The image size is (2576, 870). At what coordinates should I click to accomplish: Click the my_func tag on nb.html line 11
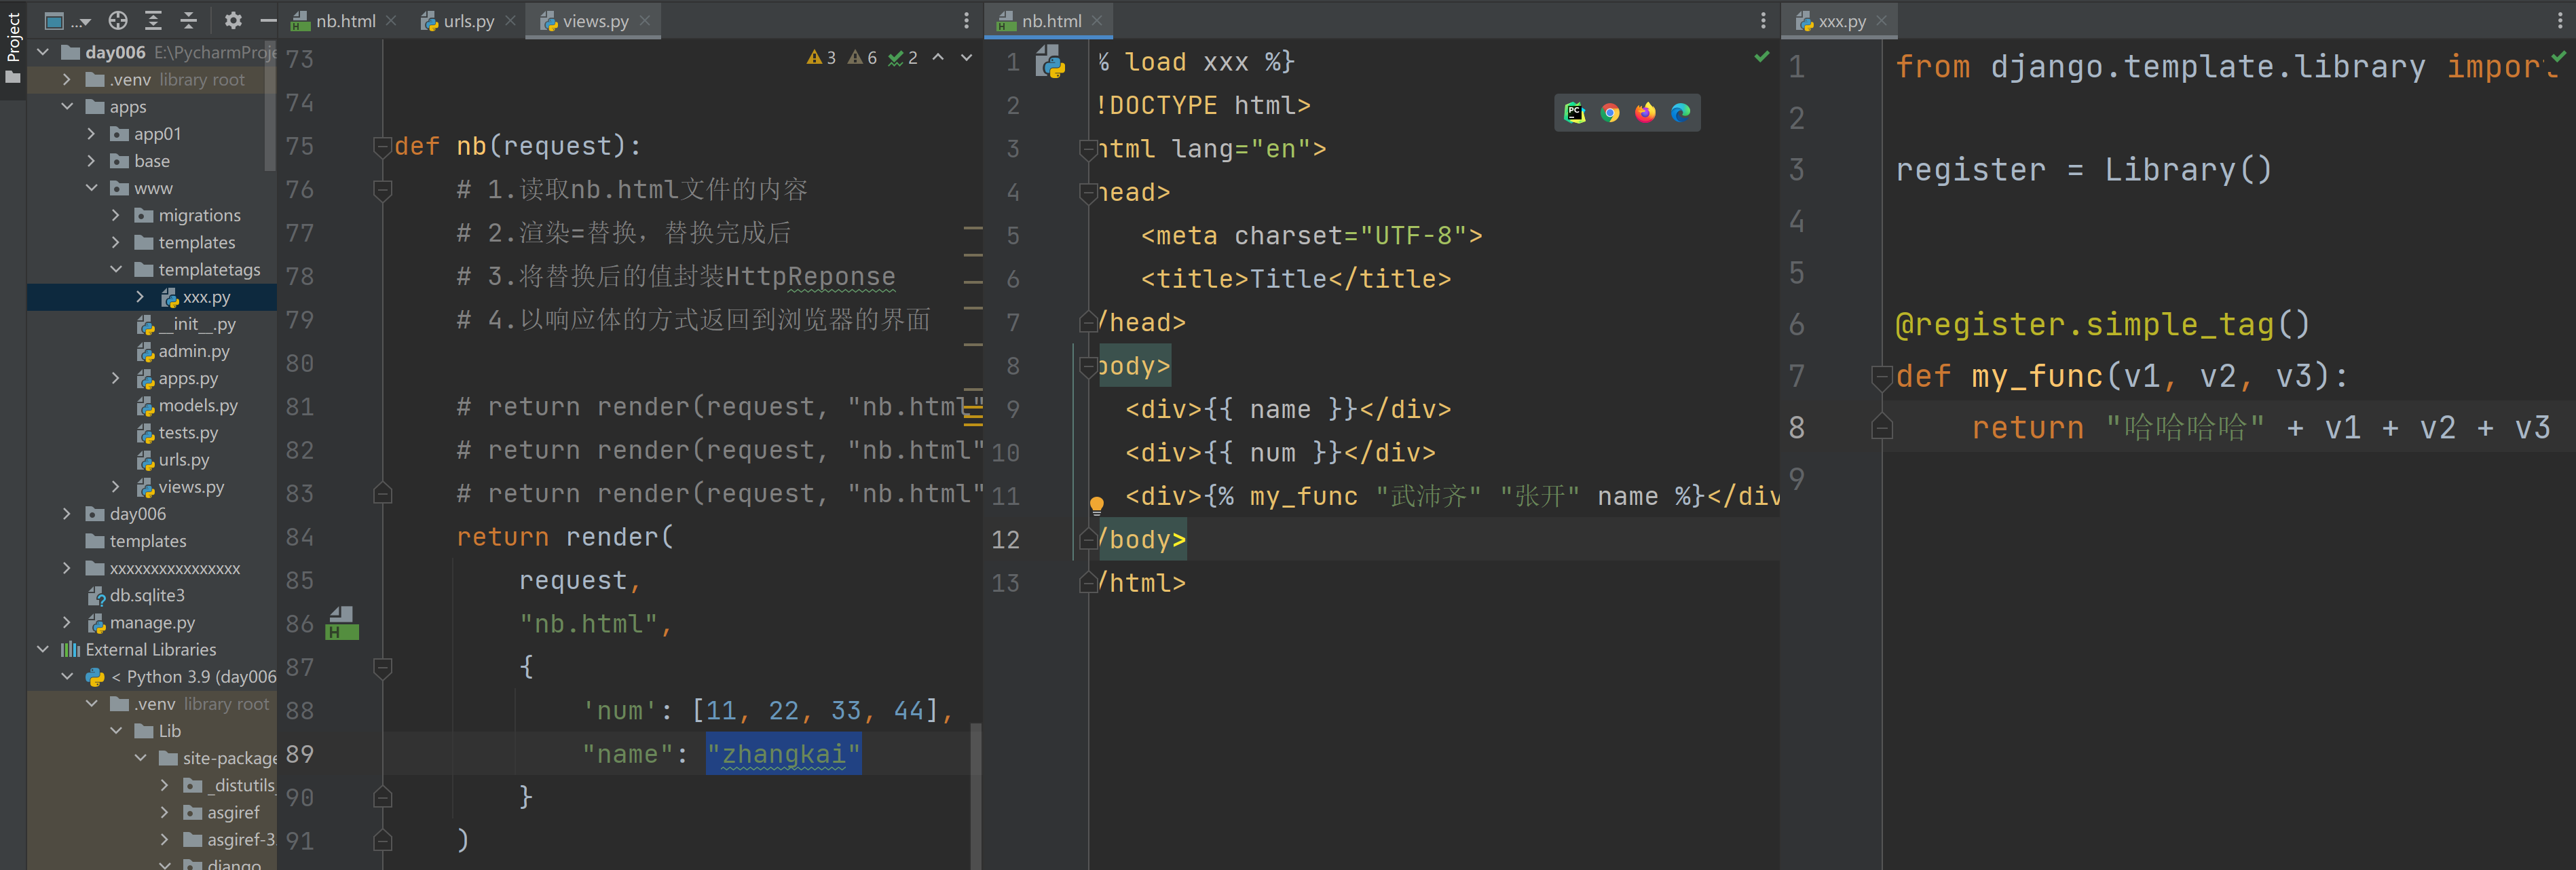tap(1304, 496)
